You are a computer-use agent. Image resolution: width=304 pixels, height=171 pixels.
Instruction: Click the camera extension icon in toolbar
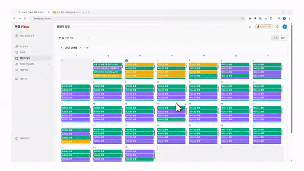[266, 18]
